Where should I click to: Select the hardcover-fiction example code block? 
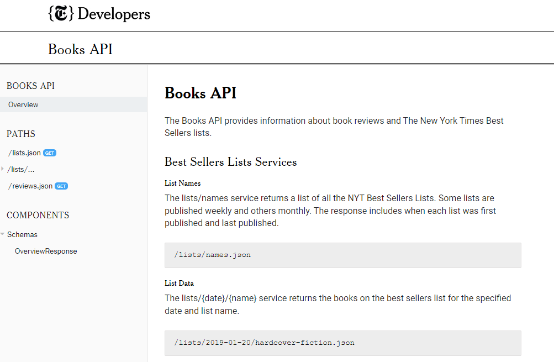pos(342,343)
